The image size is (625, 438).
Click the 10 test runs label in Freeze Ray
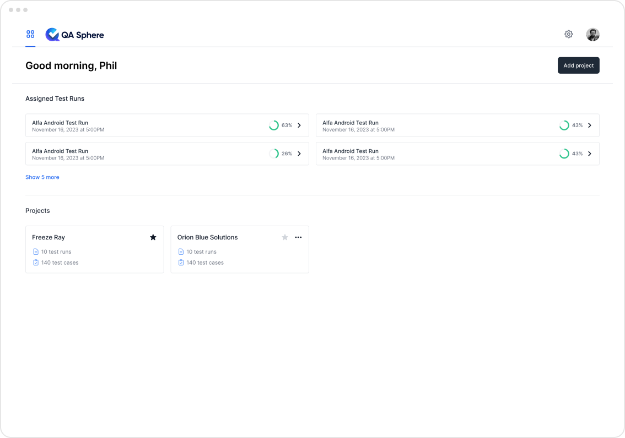pos(56,251)
